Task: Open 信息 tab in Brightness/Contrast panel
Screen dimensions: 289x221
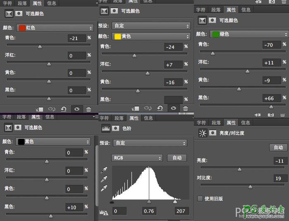Action: 246,123
